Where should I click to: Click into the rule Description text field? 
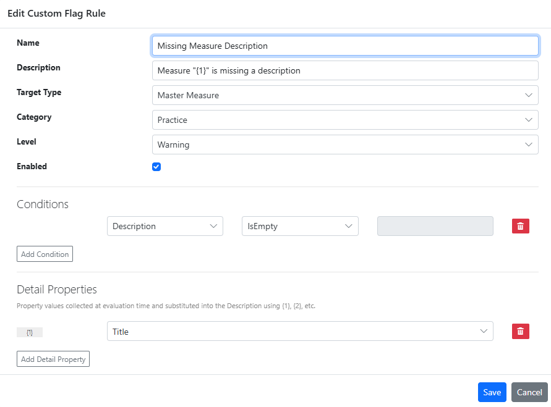coord(344,70)
